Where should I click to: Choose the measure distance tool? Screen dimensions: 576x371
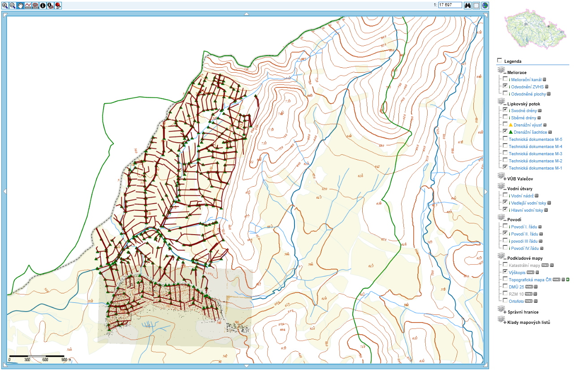[28, 5]
